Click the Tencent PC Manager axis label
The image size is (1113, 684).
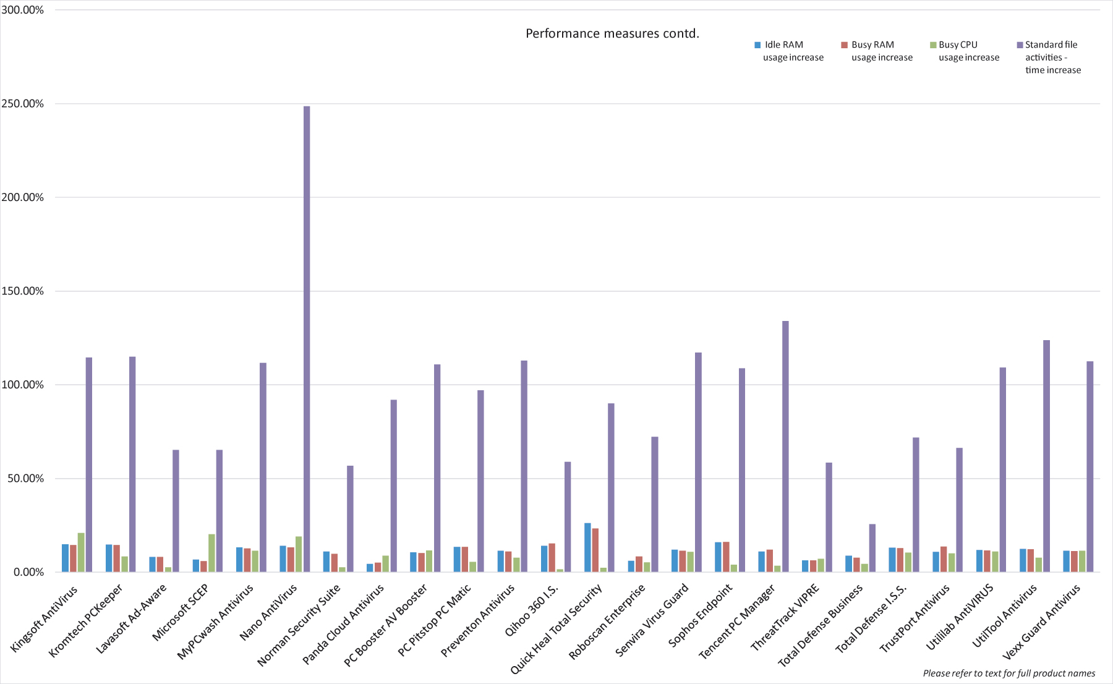click(736, 622)
